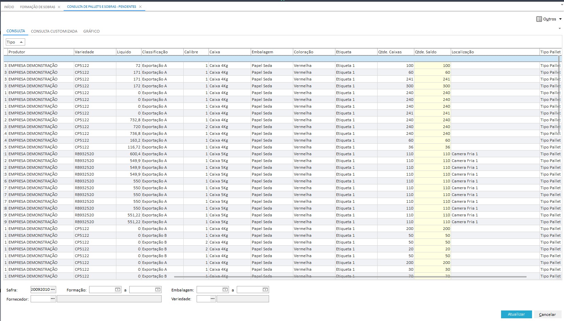Switch to the Consulta Customizada tab
The height and width of the screenshot is (321, 564).
click(x=54, y=31)
